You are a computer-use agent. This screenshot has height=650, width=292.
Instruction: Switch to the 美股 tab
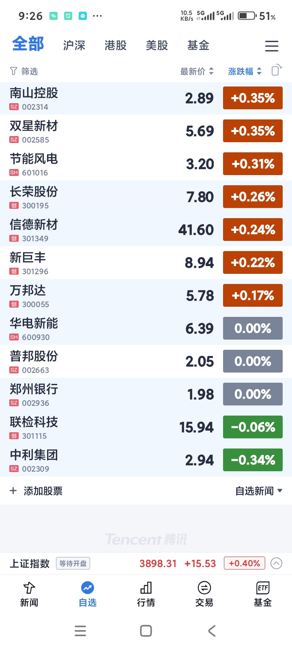pos(157,45)
